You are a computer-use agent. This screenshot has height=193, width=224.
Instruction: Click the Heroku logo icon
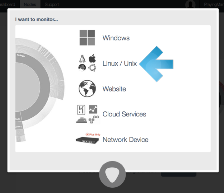click(81, 110)
